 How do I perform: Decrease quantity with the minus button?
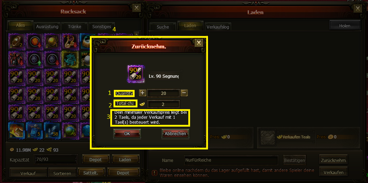(184, 93)
